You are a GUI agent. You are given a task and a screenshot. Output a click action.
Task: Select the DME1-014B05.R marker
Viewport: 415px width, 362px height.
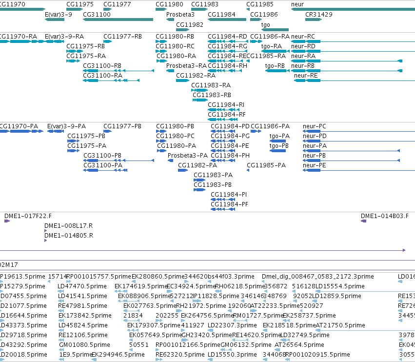point(45,241)
